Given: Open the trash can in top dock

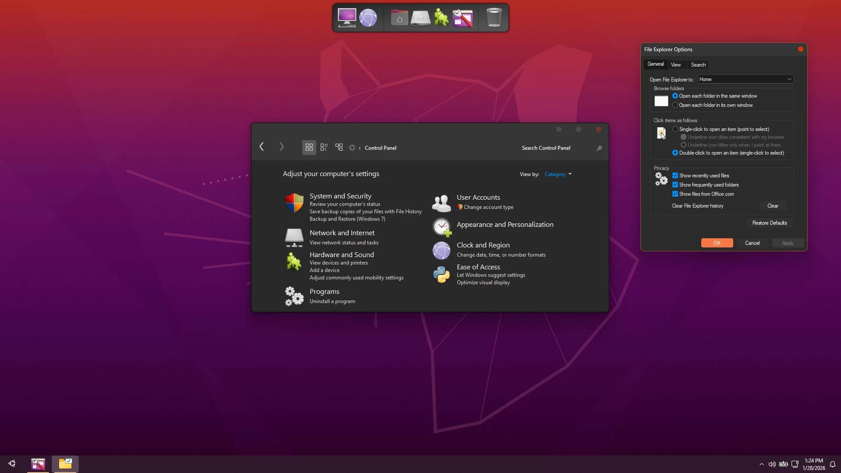Looking at the screenshot, I should coord(494,18).
